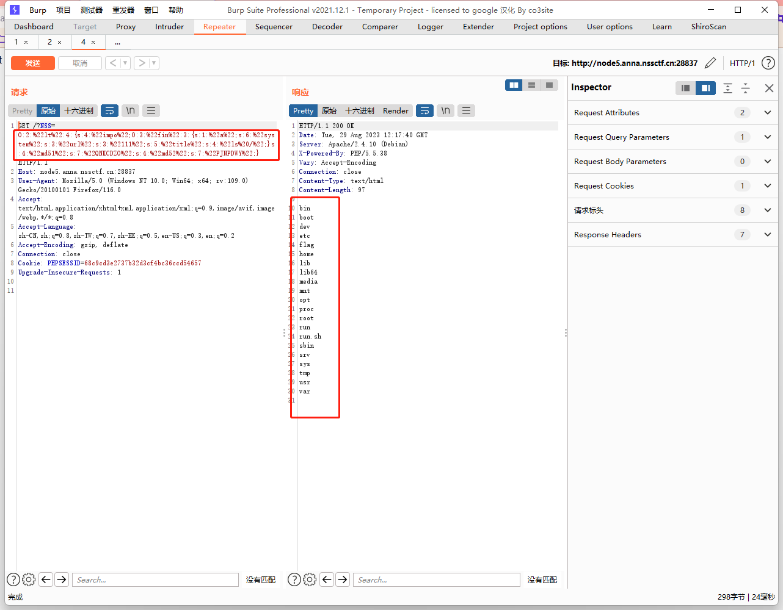
Task: Close the Inspector panel
Action: click(x=769, y=88)
